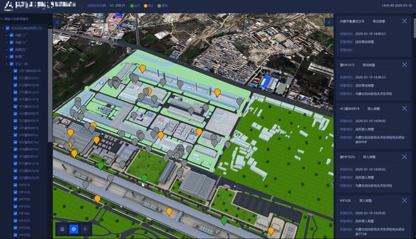The width and height of the screenshot is (416, 239).
Task: Click the vehicle tree vertical scrollbar thumb
Action: pyautogui.click(x=50, y=85)
